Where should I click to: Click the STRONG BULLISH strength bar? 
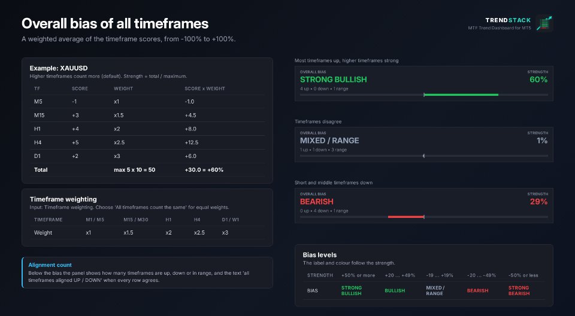(x=424, y=95)
